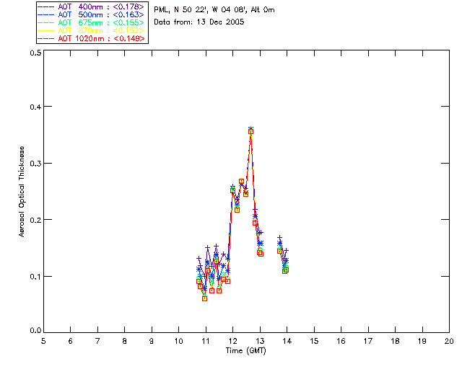The height and width of the screenshot is (369, 462).
Task: Click the 0.3 y-axis tick label
Action: pos(35,164)
